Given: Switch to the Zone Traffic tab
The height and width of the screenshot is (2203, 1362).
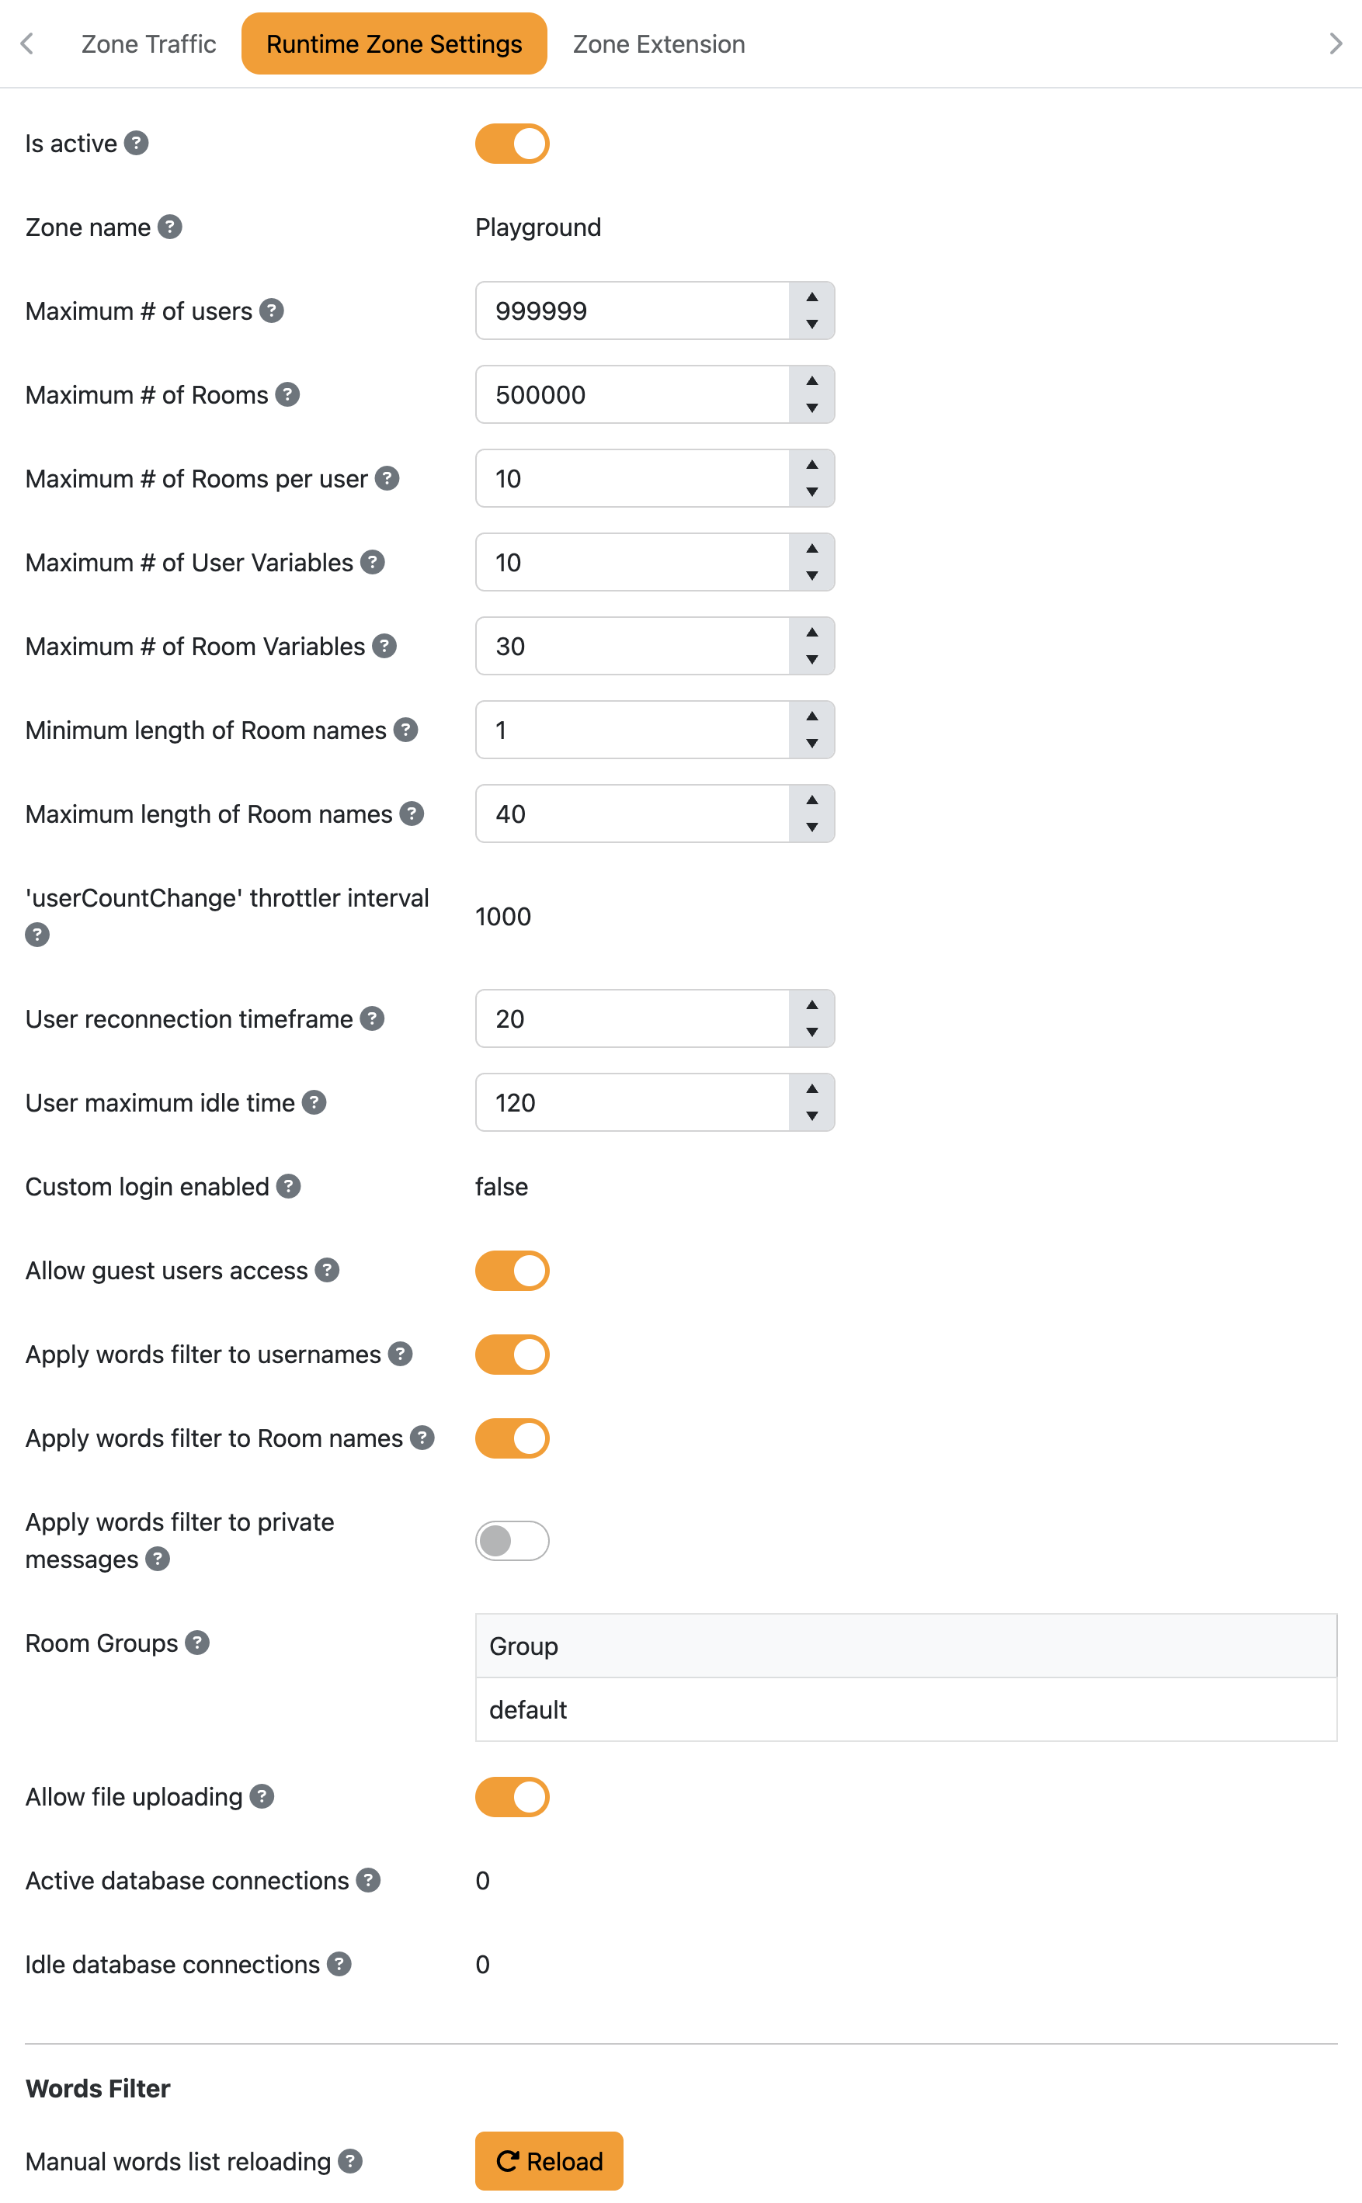Looking at the screenshot, I should [x=148, y=43].
